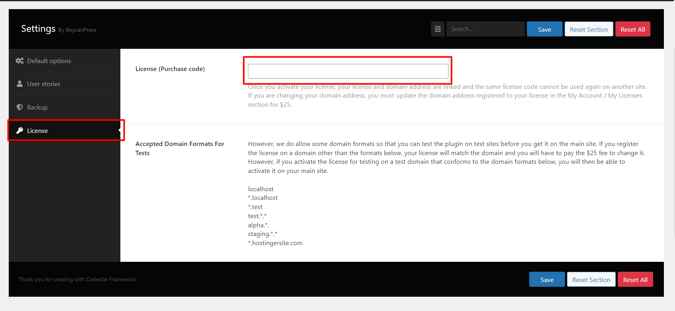This screenshot has width=675, height=311.
Task: Click the key icon beside License
Action: [x=19, y=131]
